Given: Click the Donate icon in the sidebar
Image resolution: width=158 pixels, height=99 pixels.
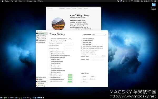Looking at the screenshot, I should coord(37,79).
